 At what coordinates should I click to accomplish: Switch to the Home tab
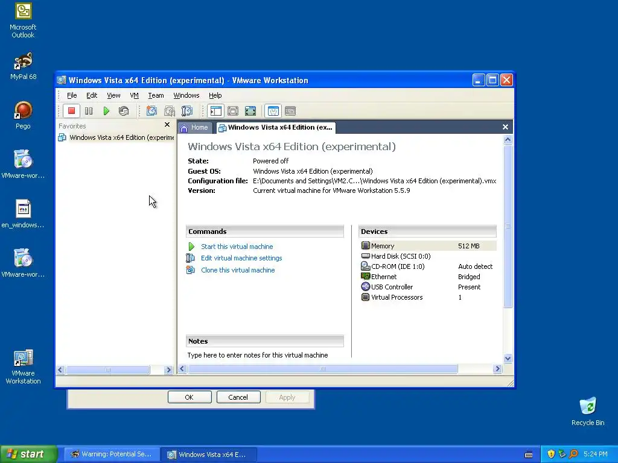tap(195, 128)
